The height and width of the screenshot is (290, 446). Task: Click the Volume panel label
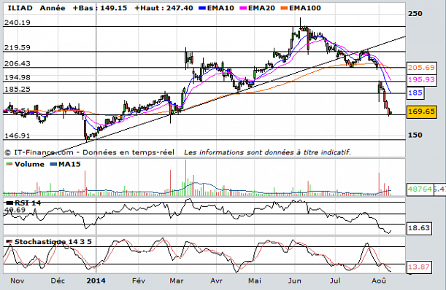tap(29, 164)
